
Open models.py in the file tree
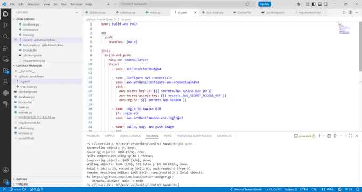pyautogui.click(x=26, y=112)
